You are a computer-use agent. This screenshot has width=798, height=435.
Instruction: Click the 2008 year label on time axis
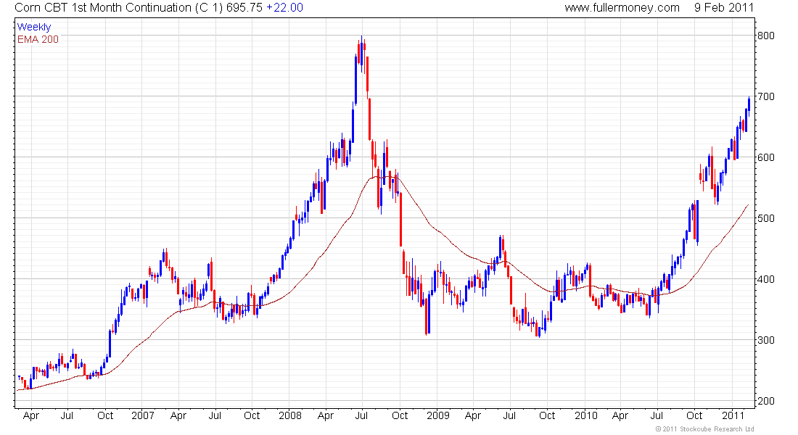click(x=290, y=415)
